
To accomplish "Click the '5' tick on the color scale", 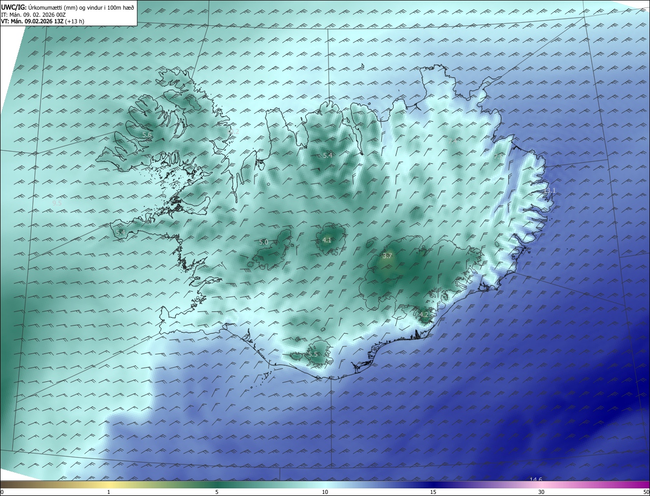I will (x=217, y=492).
